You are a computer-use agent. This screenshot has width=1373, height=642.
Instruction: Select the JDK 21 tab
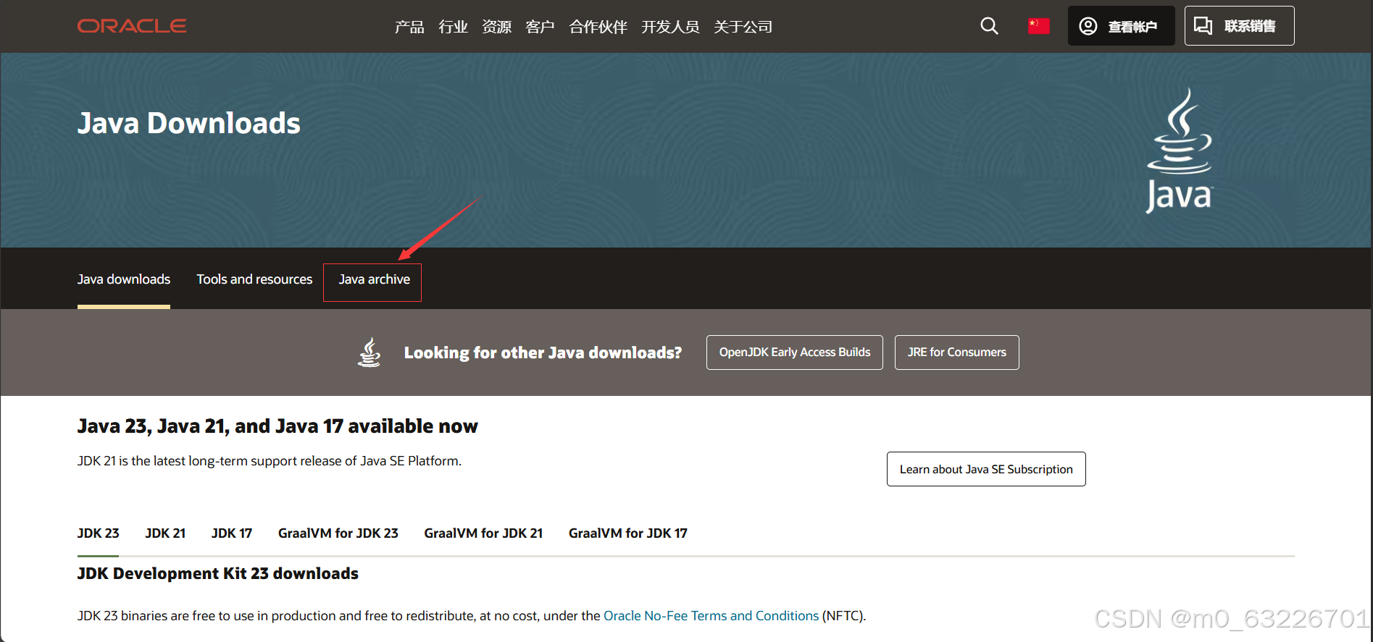165,533
